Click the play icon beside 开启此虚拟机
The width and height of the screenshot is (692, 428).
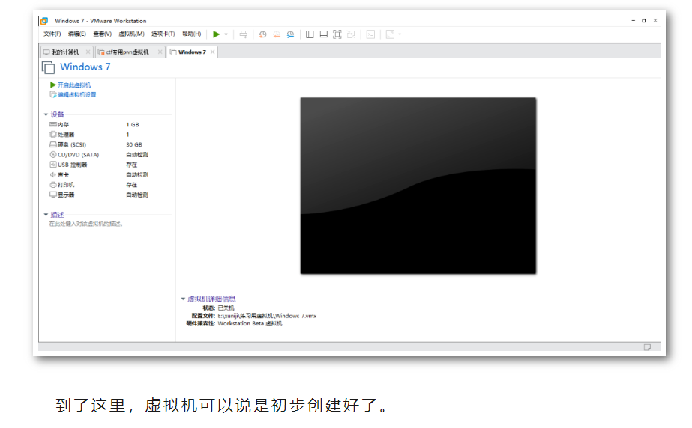pos(53,85)
